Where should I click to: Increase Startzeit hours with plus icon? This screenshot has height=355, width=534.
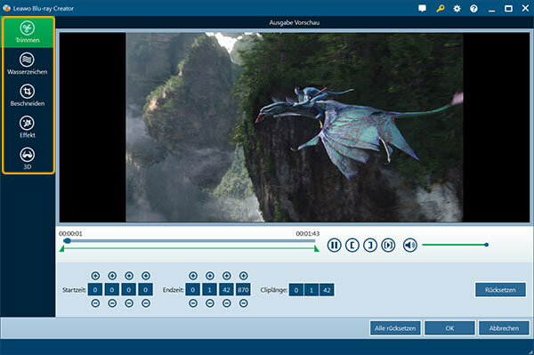(95, 276)
